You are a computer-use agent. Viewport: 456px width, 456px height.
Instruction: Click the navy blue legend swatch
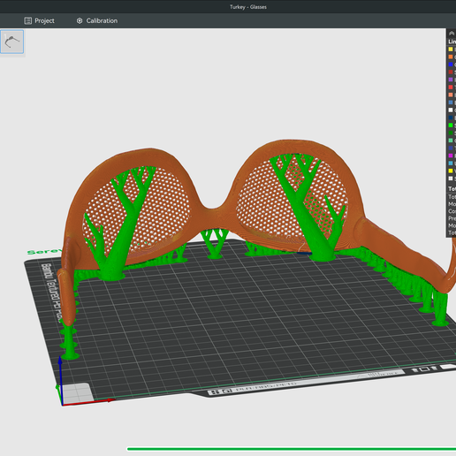pos(451,118)
